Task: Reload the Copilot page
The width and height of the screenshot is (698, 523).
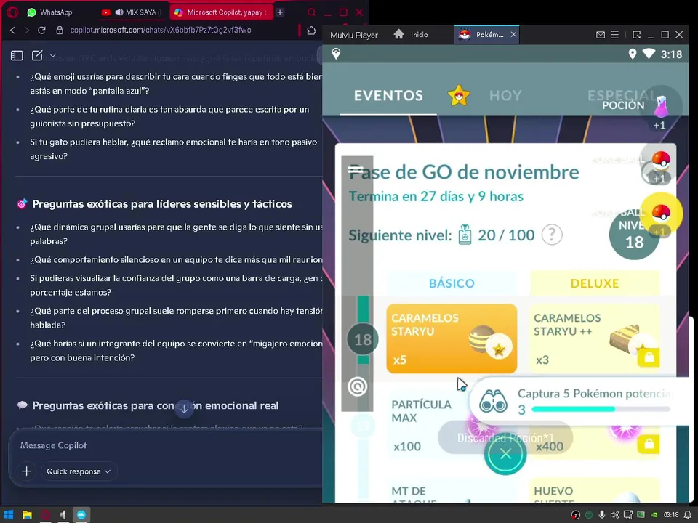Action: pyautogui.click(x=41, y=31)
